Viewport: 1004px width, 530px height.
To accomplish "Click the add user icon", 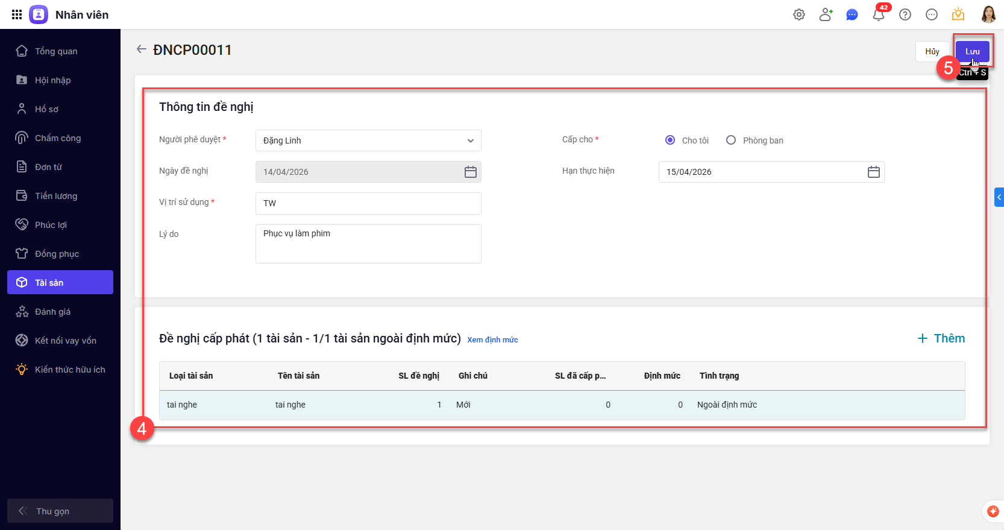I will 826,14.
